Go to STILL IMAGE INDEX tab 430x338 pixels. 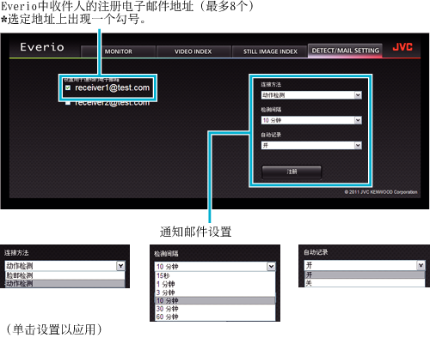coord(270,51)
